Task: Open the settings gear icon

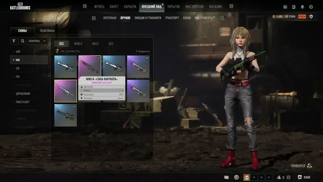Action: (311, 7)
